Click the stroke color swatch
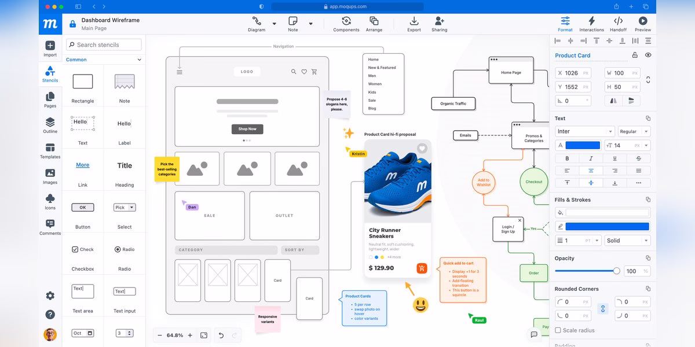Viewport: 695px width, 347px height. click(x=608, y=227)
